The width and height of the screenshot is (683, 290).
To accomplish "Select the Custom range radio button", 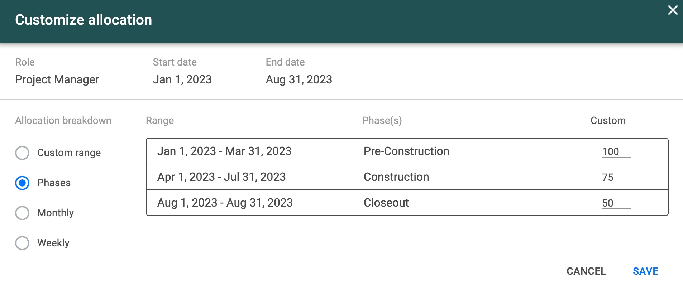I will [x=22, y=153].
